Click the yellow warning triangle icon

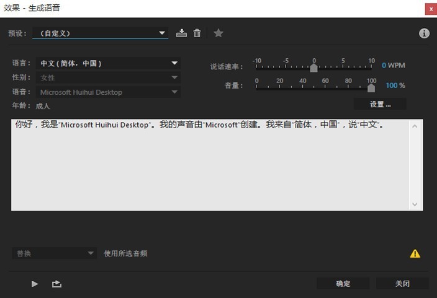[415, 253]
